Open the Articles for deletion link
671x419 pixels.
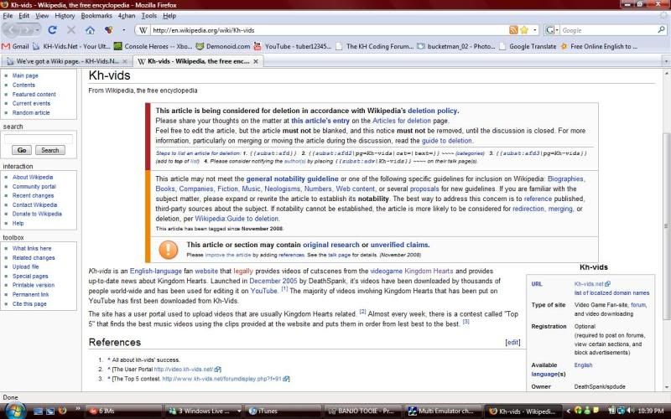[x=402, y=121]
